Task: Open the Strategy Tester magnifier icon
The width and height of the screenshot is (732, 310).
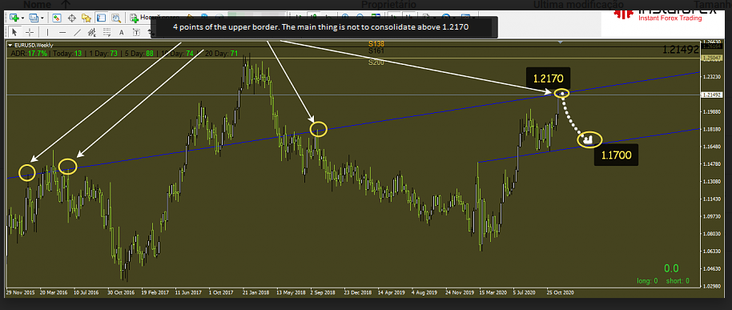Action: (x=116, y=18)
